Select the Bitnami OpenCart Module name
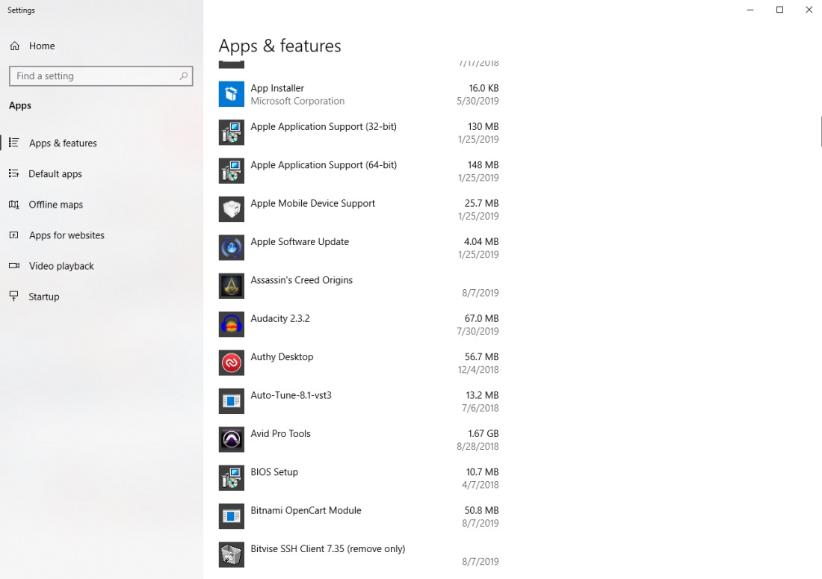Image resolution: width=822 pixels, height=579 pixels. coord(306,510)
